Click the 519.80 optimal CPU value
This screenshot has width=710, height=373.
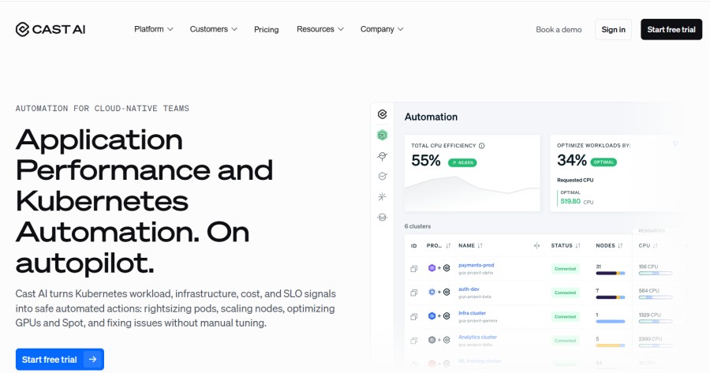tap(570, 201)
